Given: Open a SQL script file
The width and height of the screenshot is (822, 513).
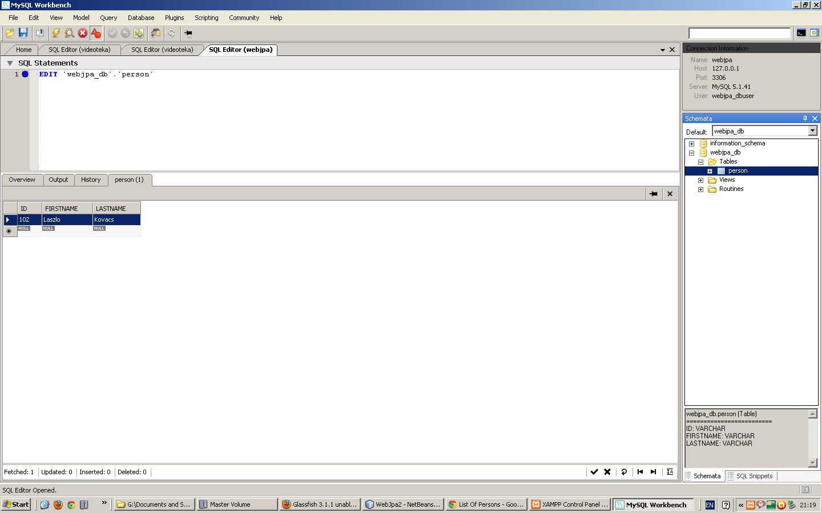Looking at the screenshot, I should pyautogui.click(x=10, y=33).
